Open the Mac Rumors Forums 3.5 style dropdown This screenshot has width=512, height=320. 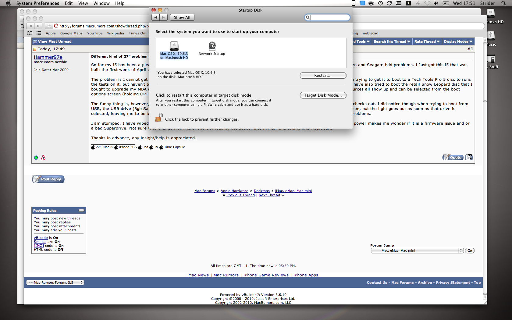(55, 283)
